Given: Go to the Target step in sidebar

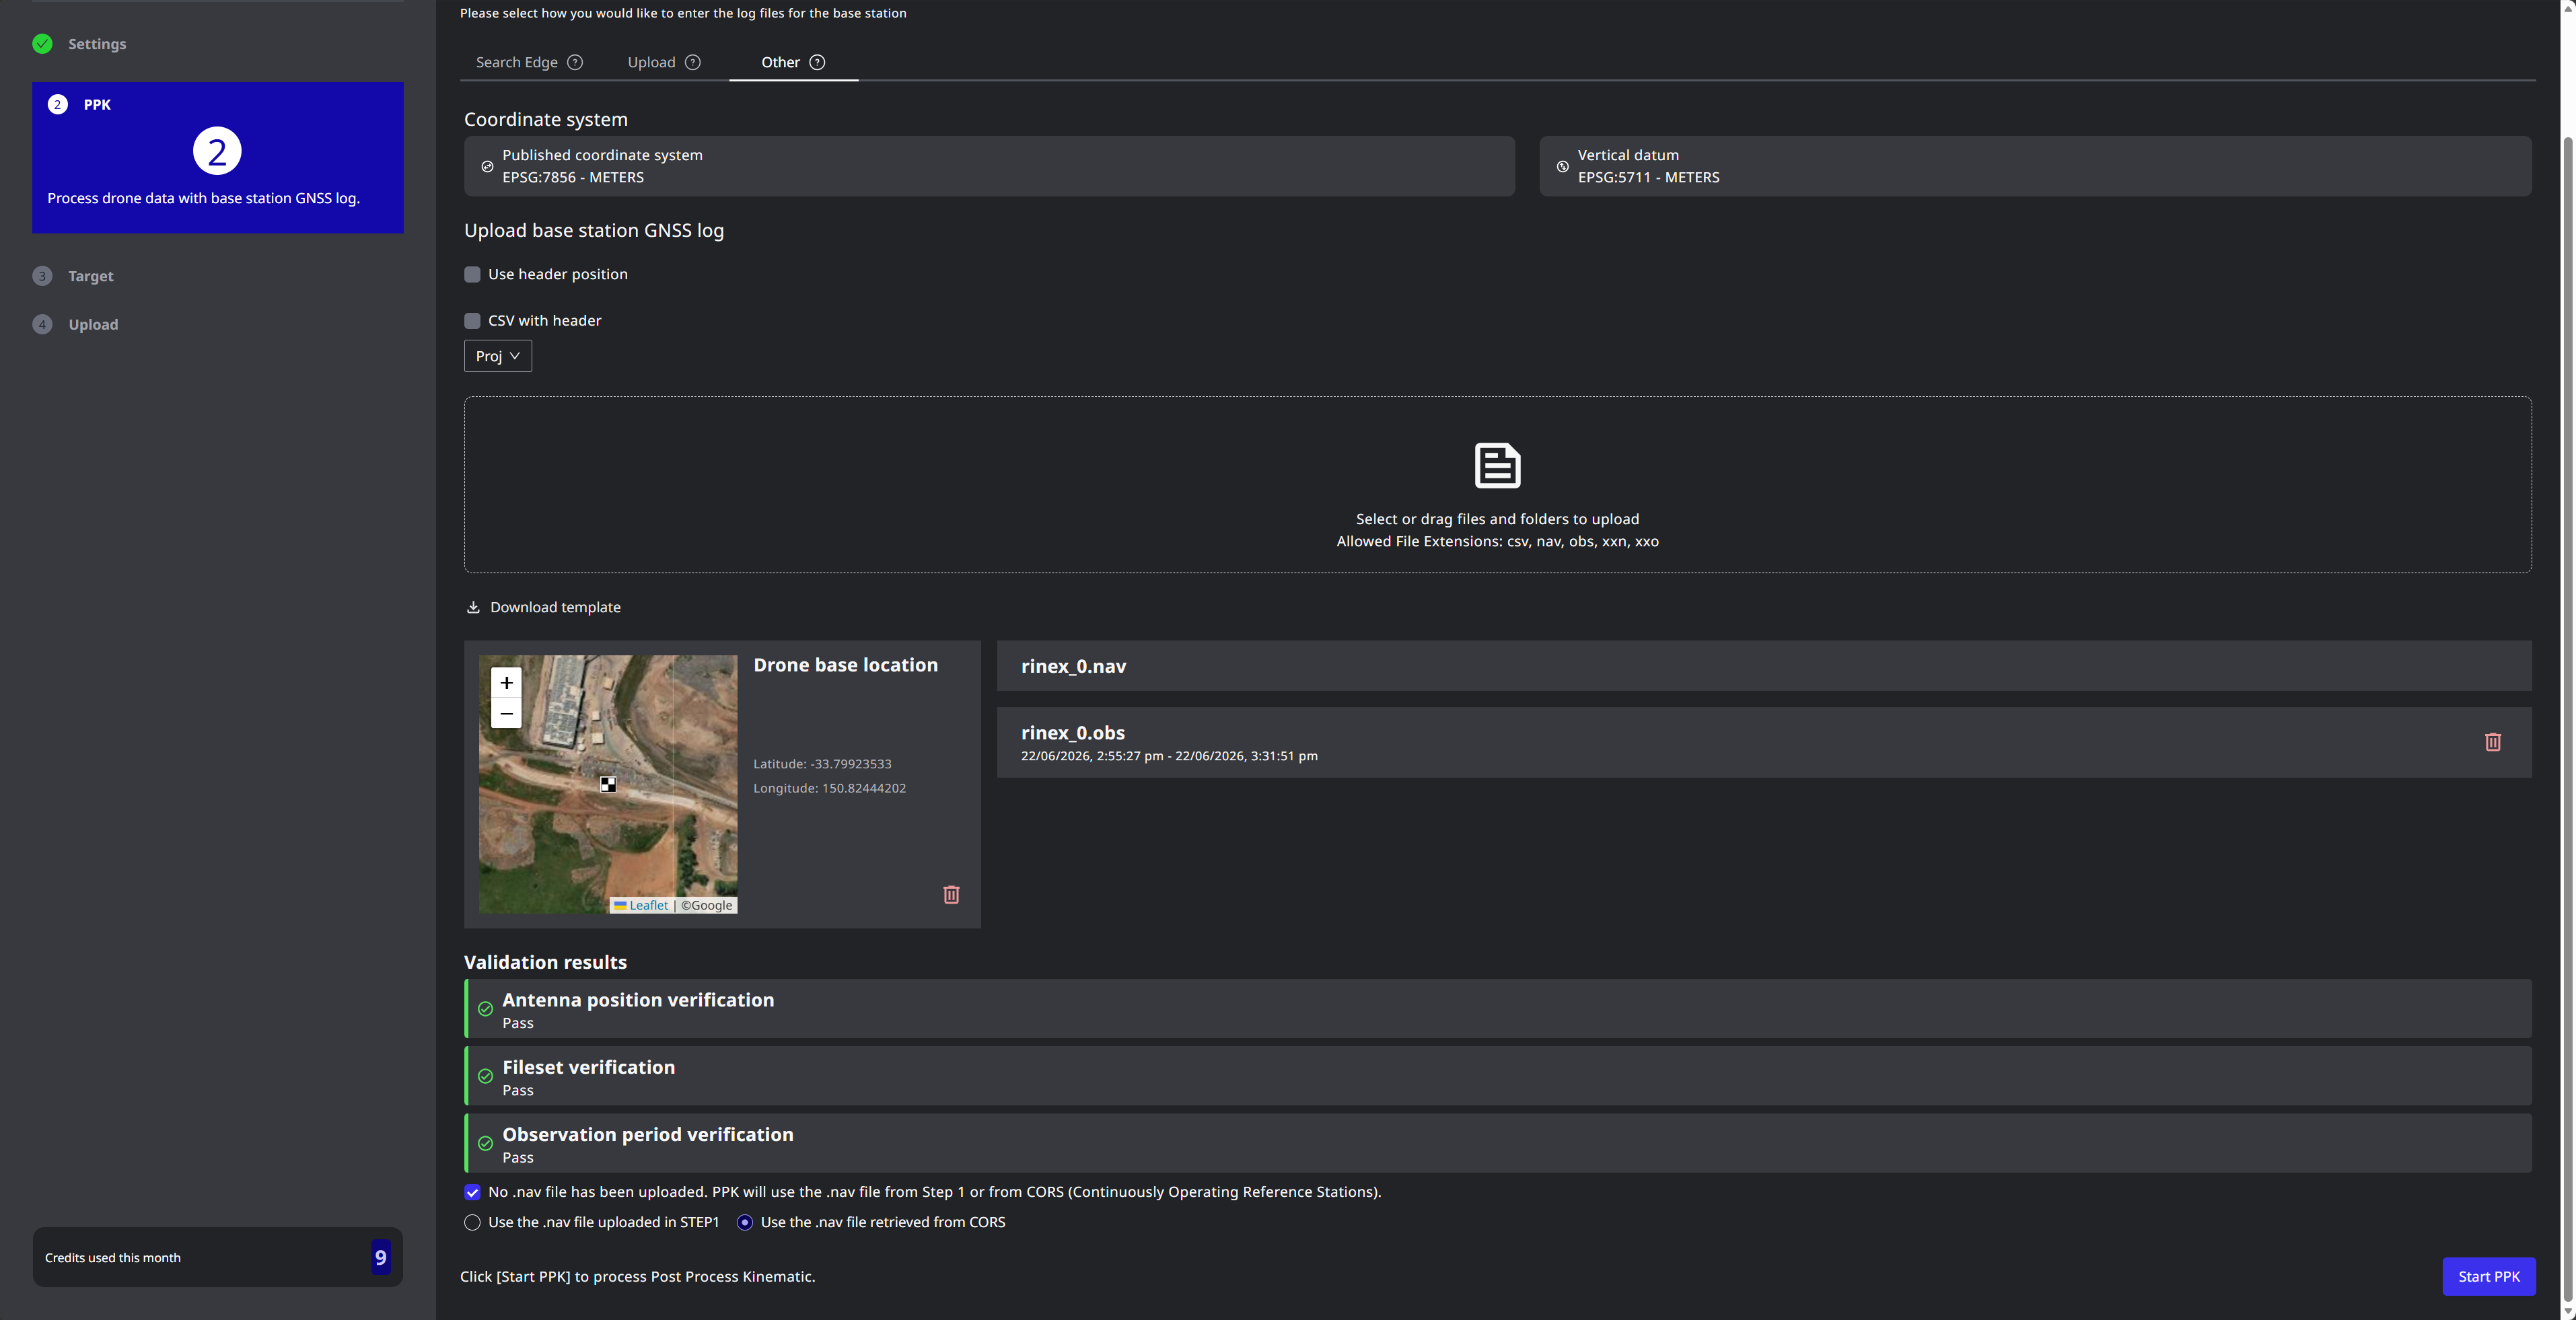Looking at the screenshot, I should click(x=90, y=276).
